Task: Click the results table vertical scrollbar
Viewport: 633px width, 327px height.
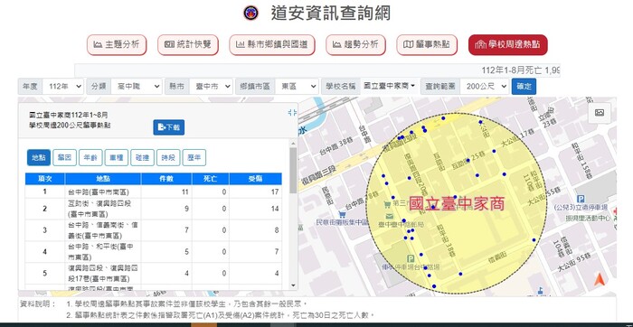Action: click(x=293, y=169)
